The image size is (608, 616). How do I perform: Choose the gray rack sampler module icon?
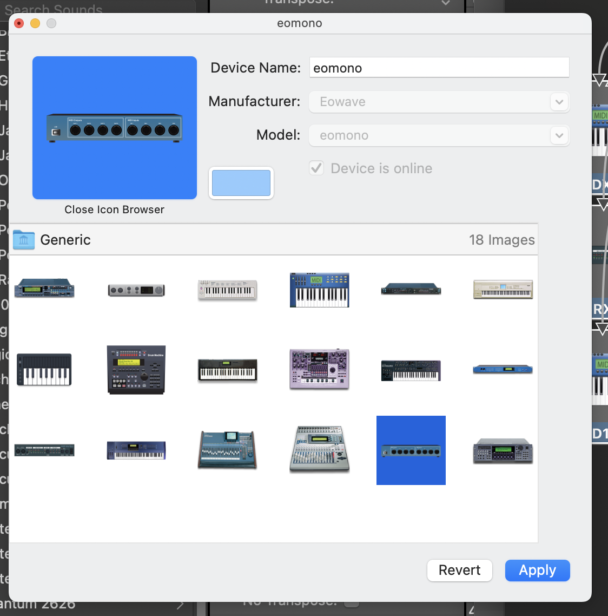[503, 450]
